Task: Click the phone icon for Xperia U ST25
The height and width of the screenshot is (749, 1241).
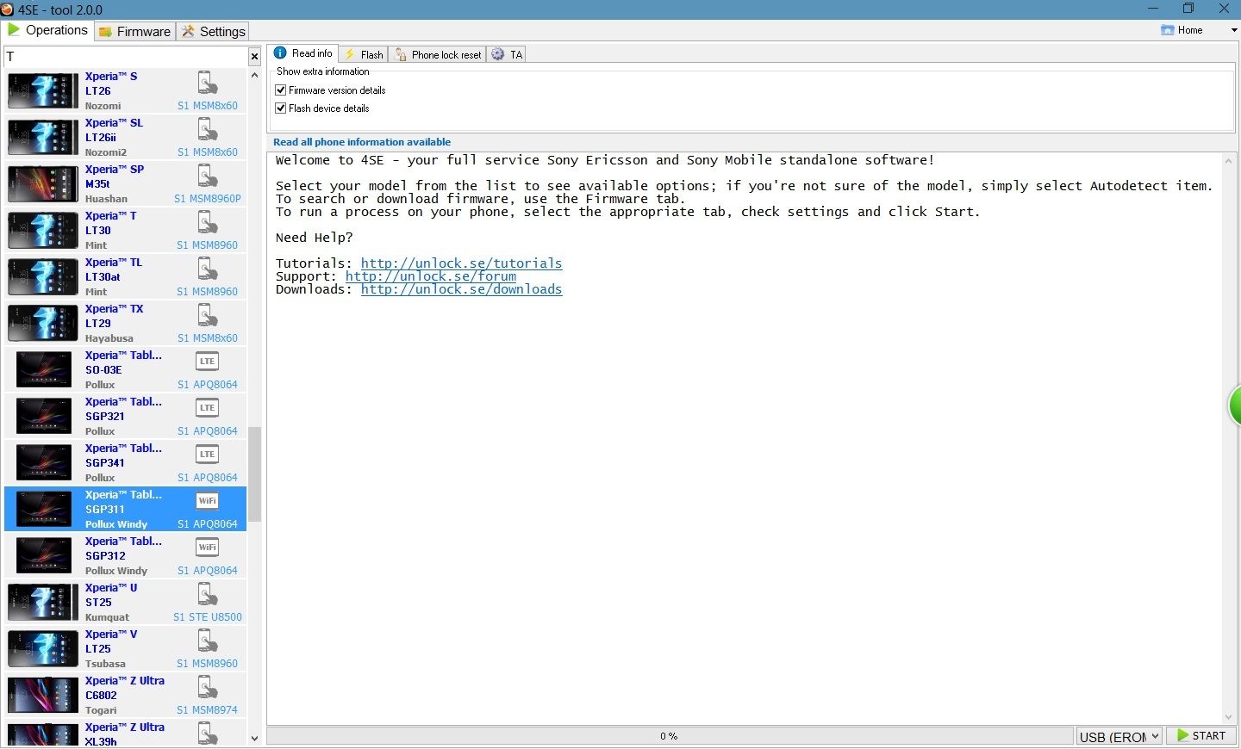Action: (208, 595)
